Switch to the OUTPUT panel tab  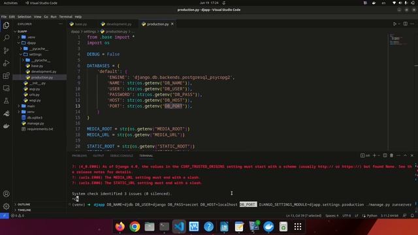[x=99, y=155]
